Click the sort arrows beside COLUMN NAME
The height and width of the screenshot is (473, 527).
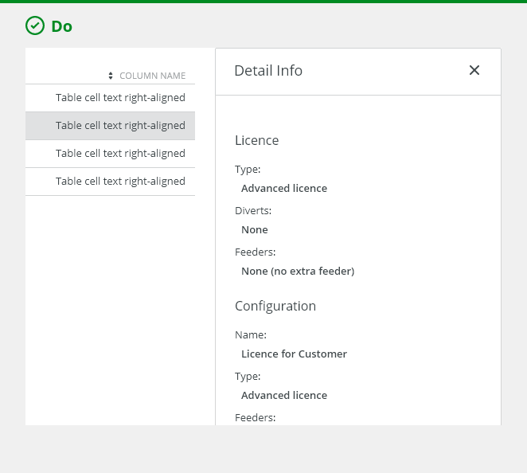[x=111, y=76]
